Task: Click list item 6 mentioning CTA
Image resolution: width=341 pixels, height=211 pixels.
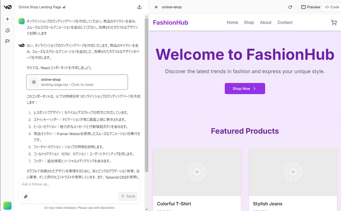Action: point(84,154)
